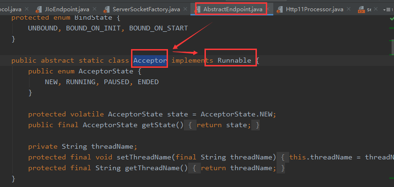Click the 'PAUSED' enum constant

click(x=117, y=82)
